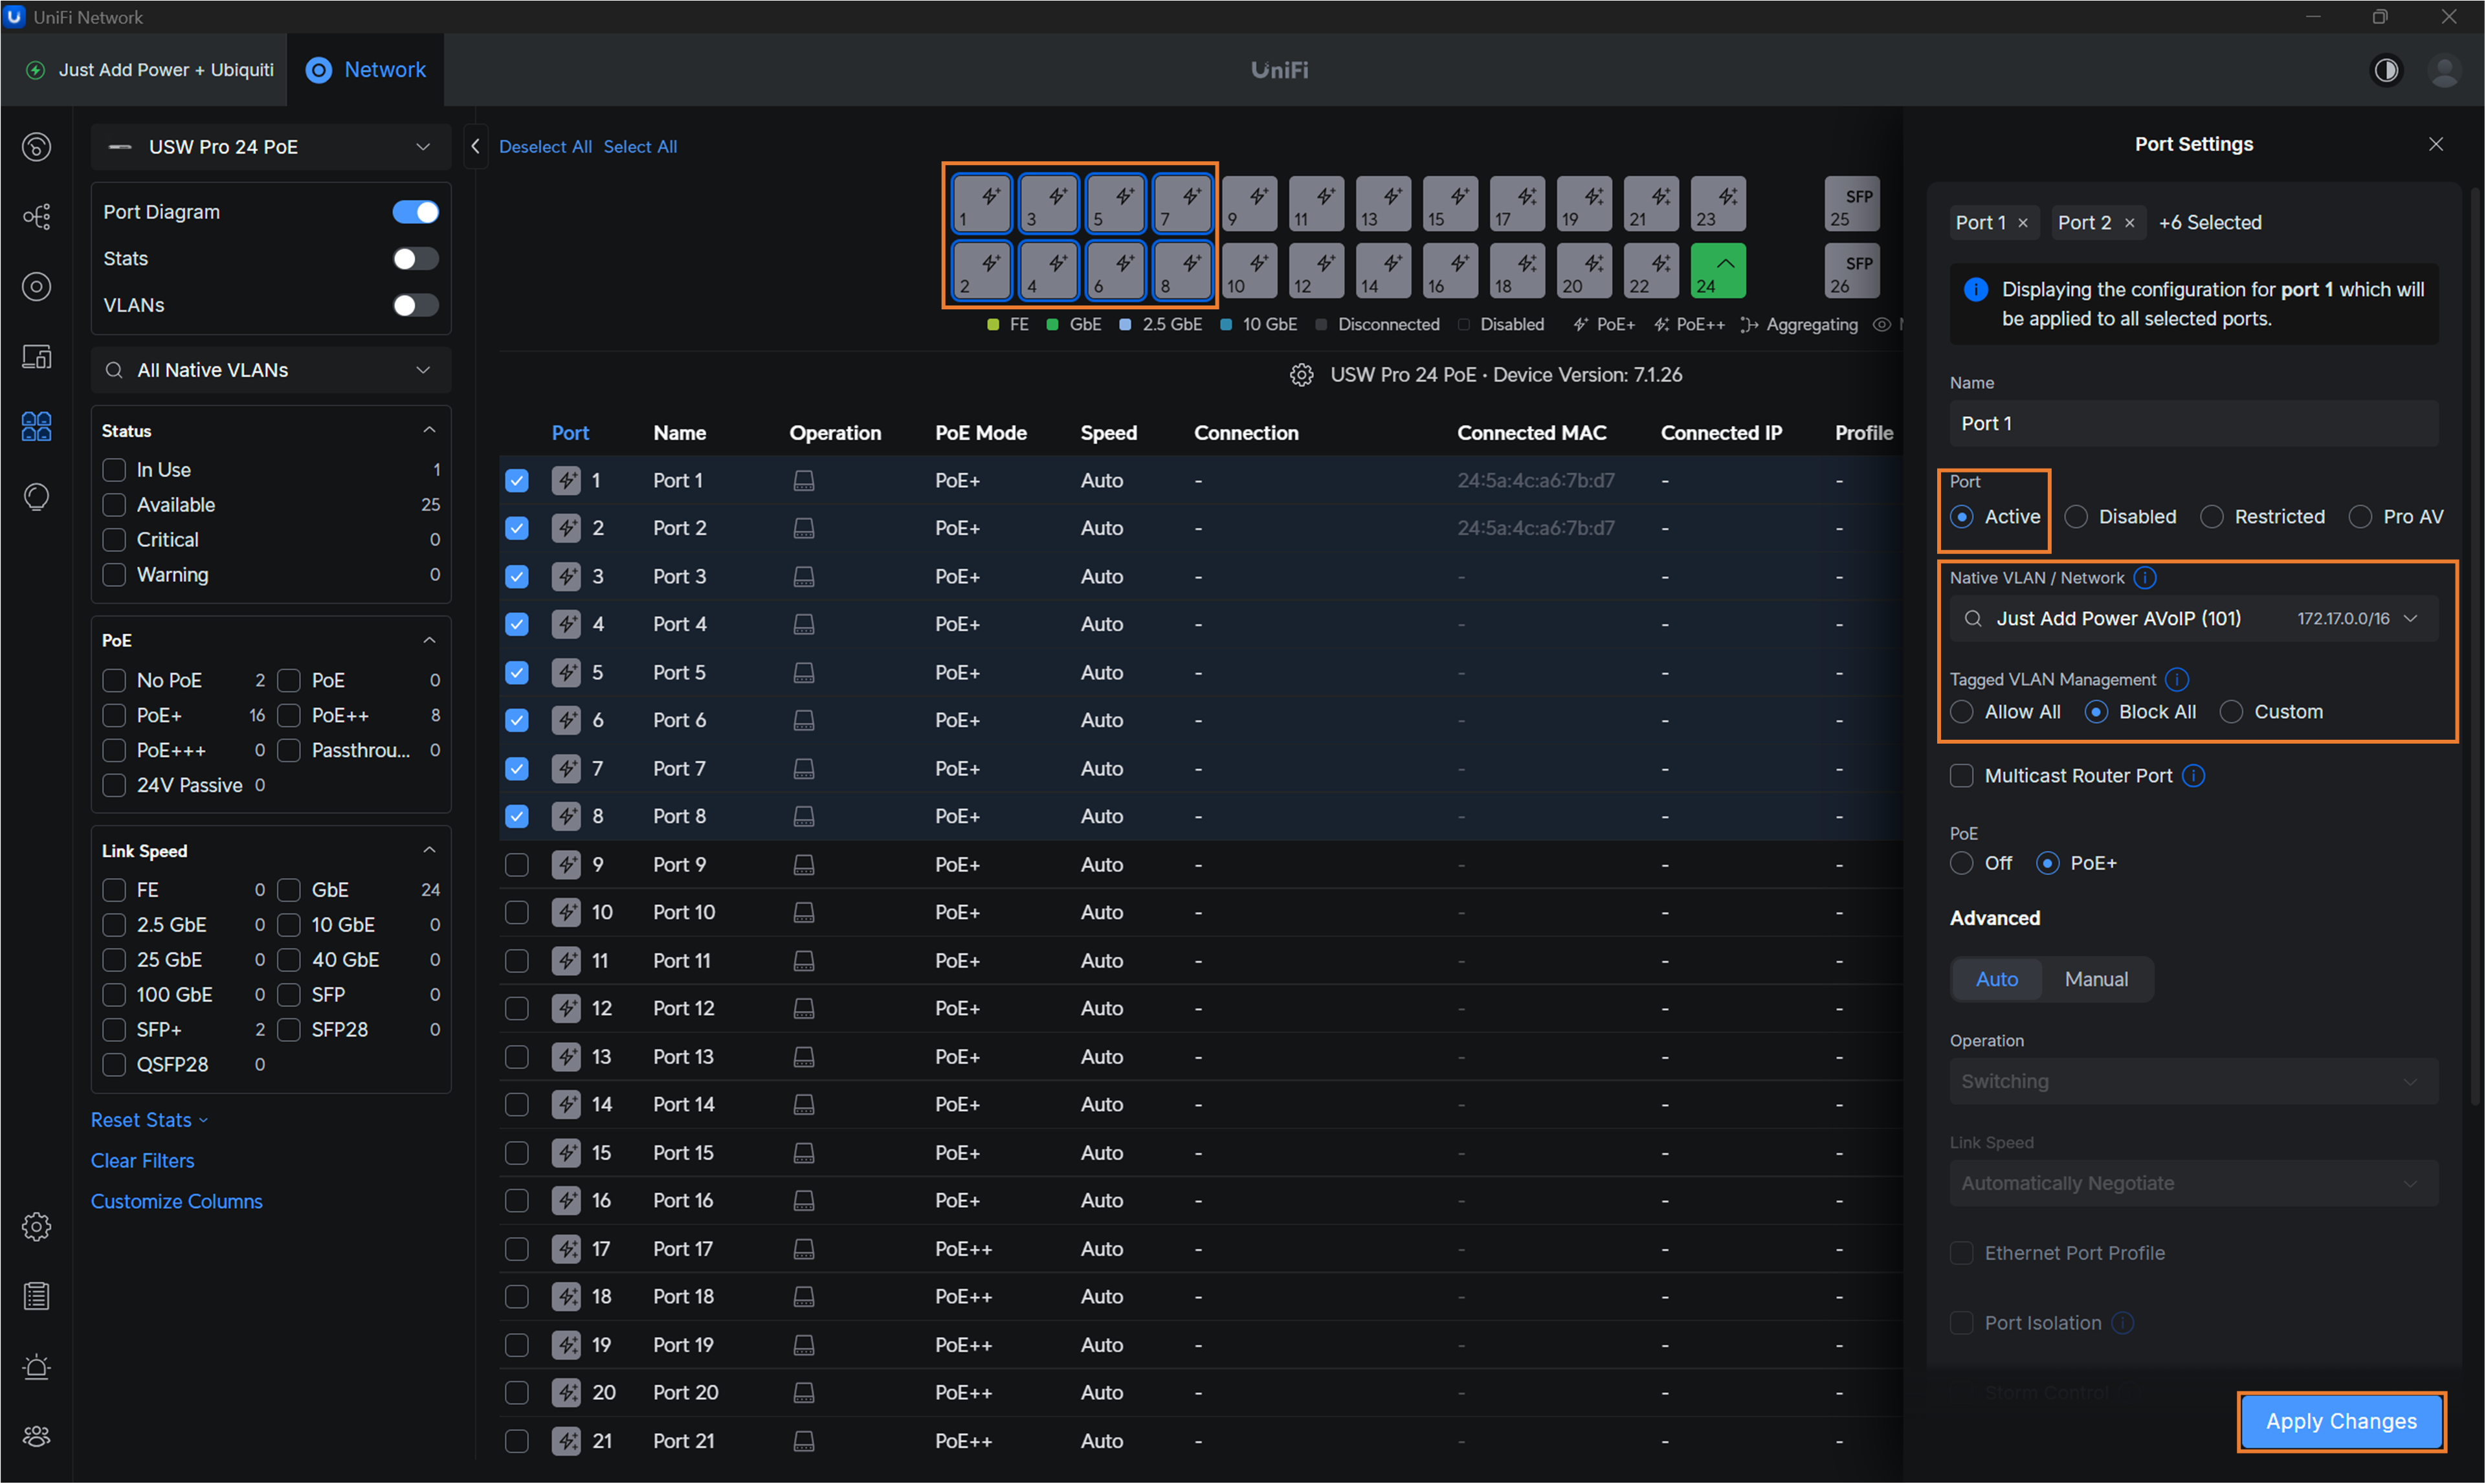Expand the All Native VLANs dropdown
The width and height of the screenshot is (2486, 1484).
pos(270,370)
